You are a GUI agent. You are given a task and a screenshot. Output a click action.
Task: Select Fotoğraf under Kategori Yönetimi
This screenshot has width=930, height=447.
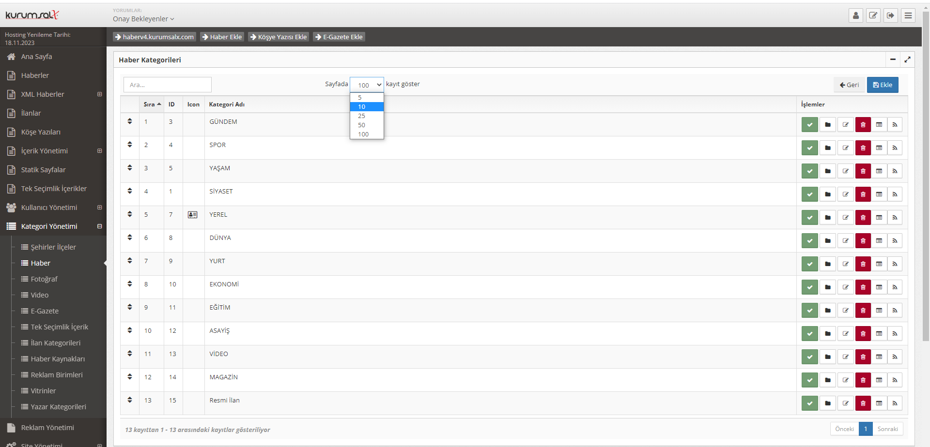click(44, 279)
